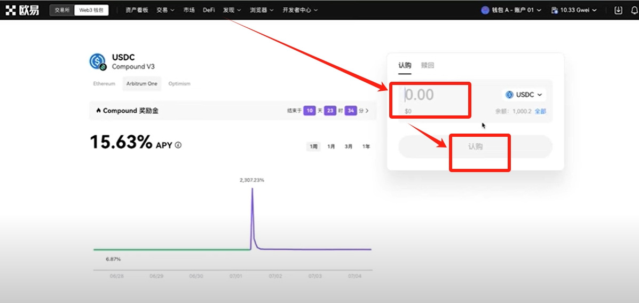This screenshot has height=303, width=639.
Task: Expand the 发现 discover menu
Action: point(232,10)
